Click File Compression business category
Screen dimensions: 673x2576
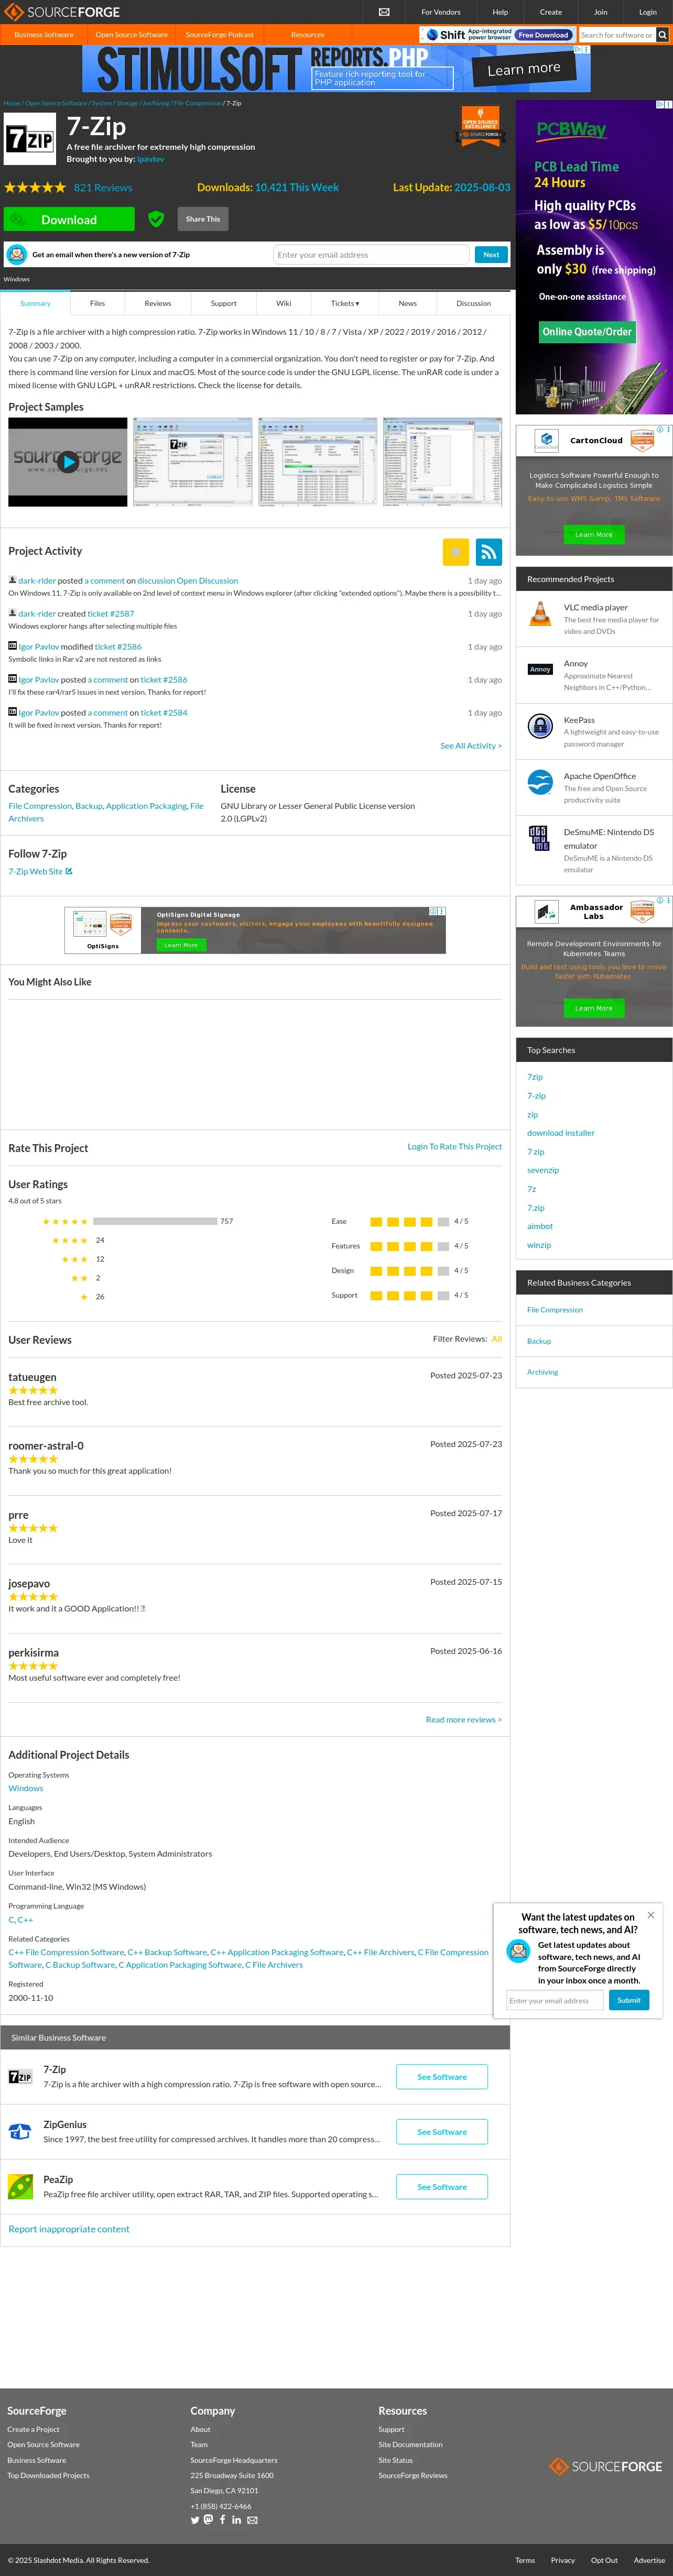click(x=555, y=1309)
